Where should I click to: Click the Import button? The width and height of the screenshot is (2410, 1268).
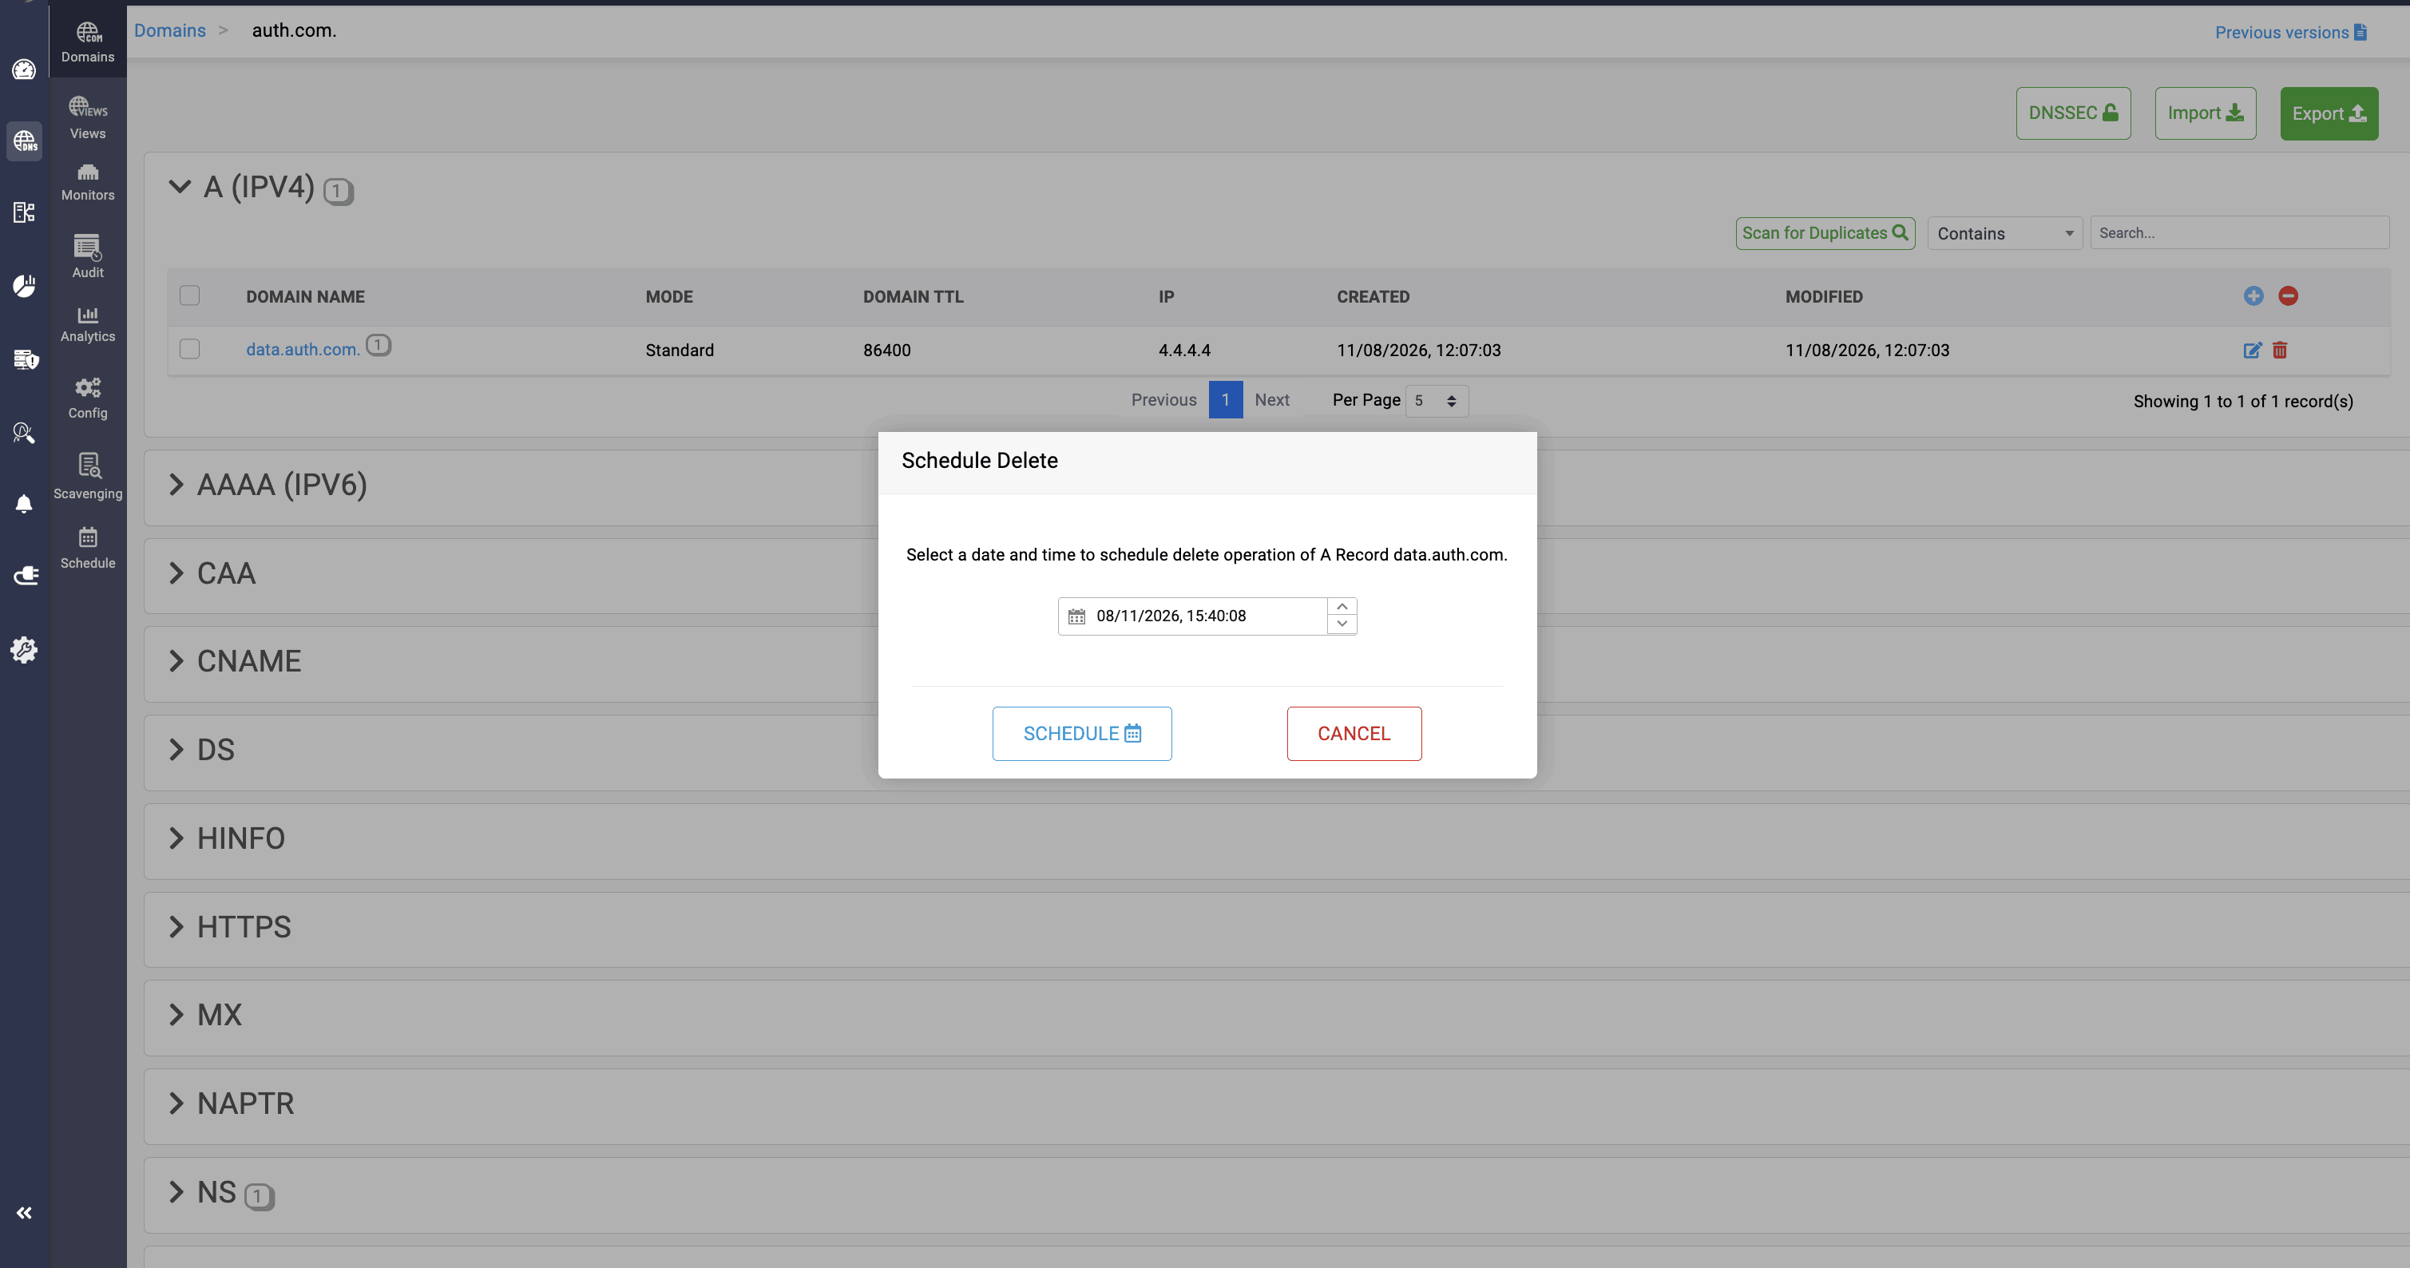point(2205,113)
